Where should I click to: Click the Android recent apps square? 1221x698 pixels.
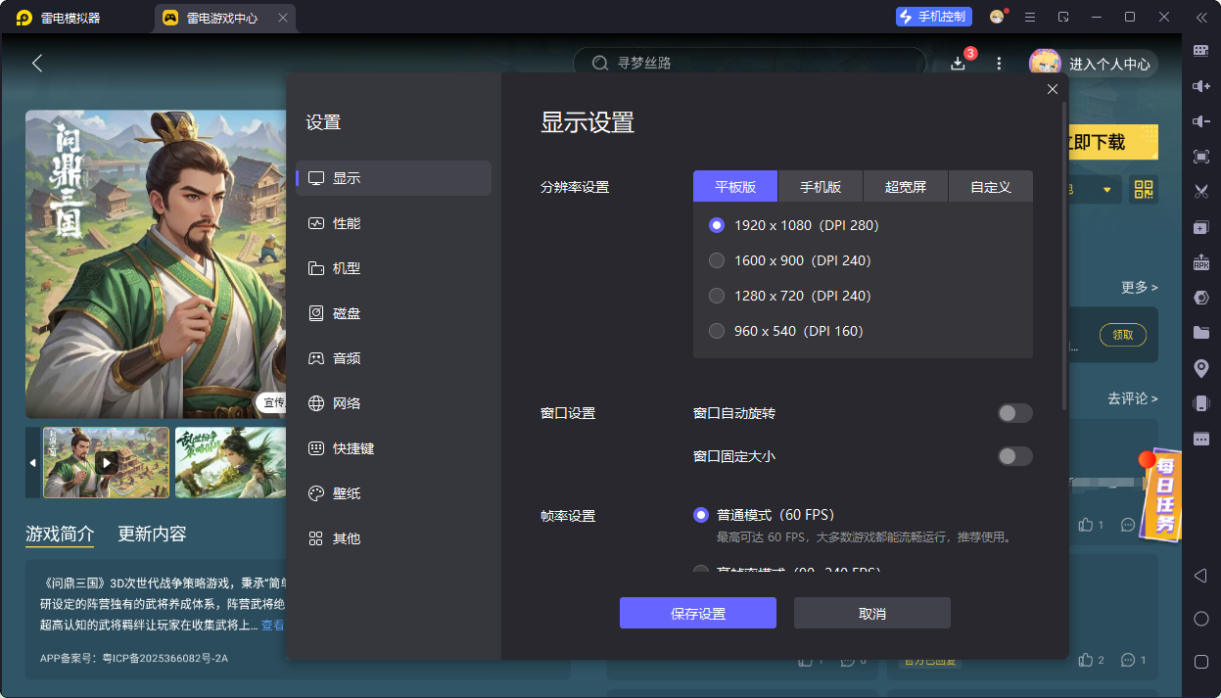1201,662
